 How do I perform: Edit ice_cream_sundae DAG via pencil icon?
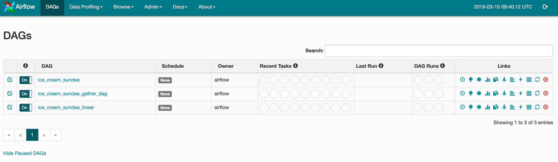point(10,80)
